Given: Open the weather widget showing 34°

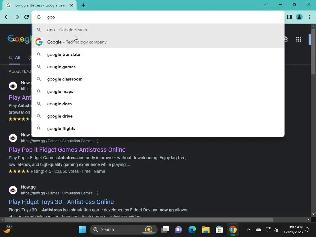Looking at the screenshot, I should point(7,230).
